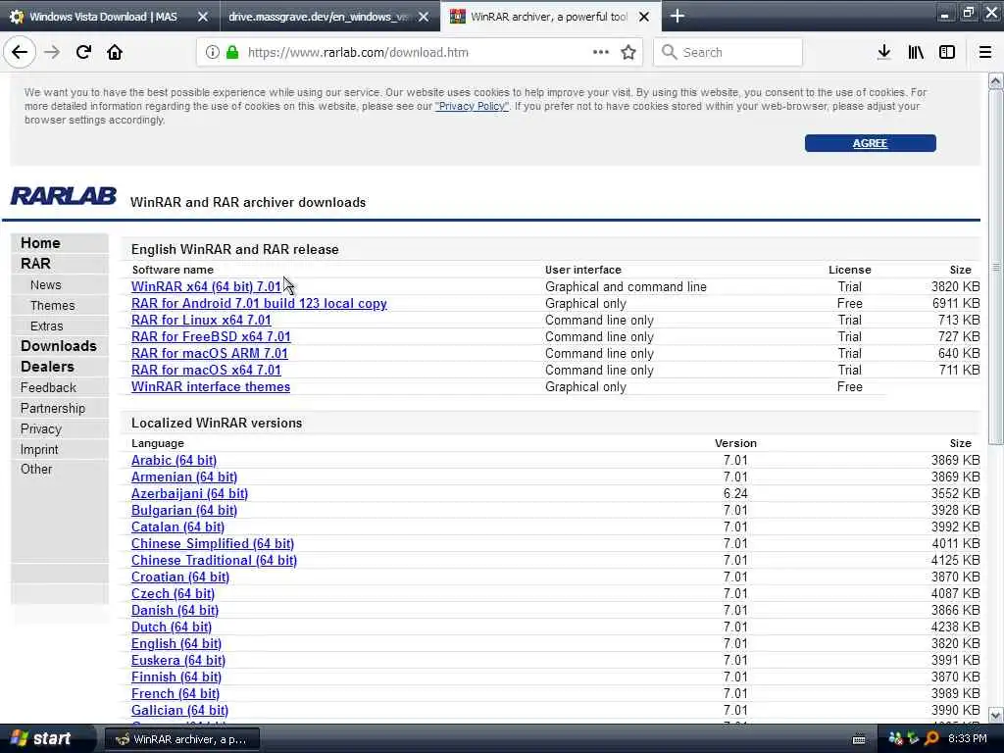
Task: Open RAR for macOS ARM 7.01 link
Action: [x=210, y=353]
